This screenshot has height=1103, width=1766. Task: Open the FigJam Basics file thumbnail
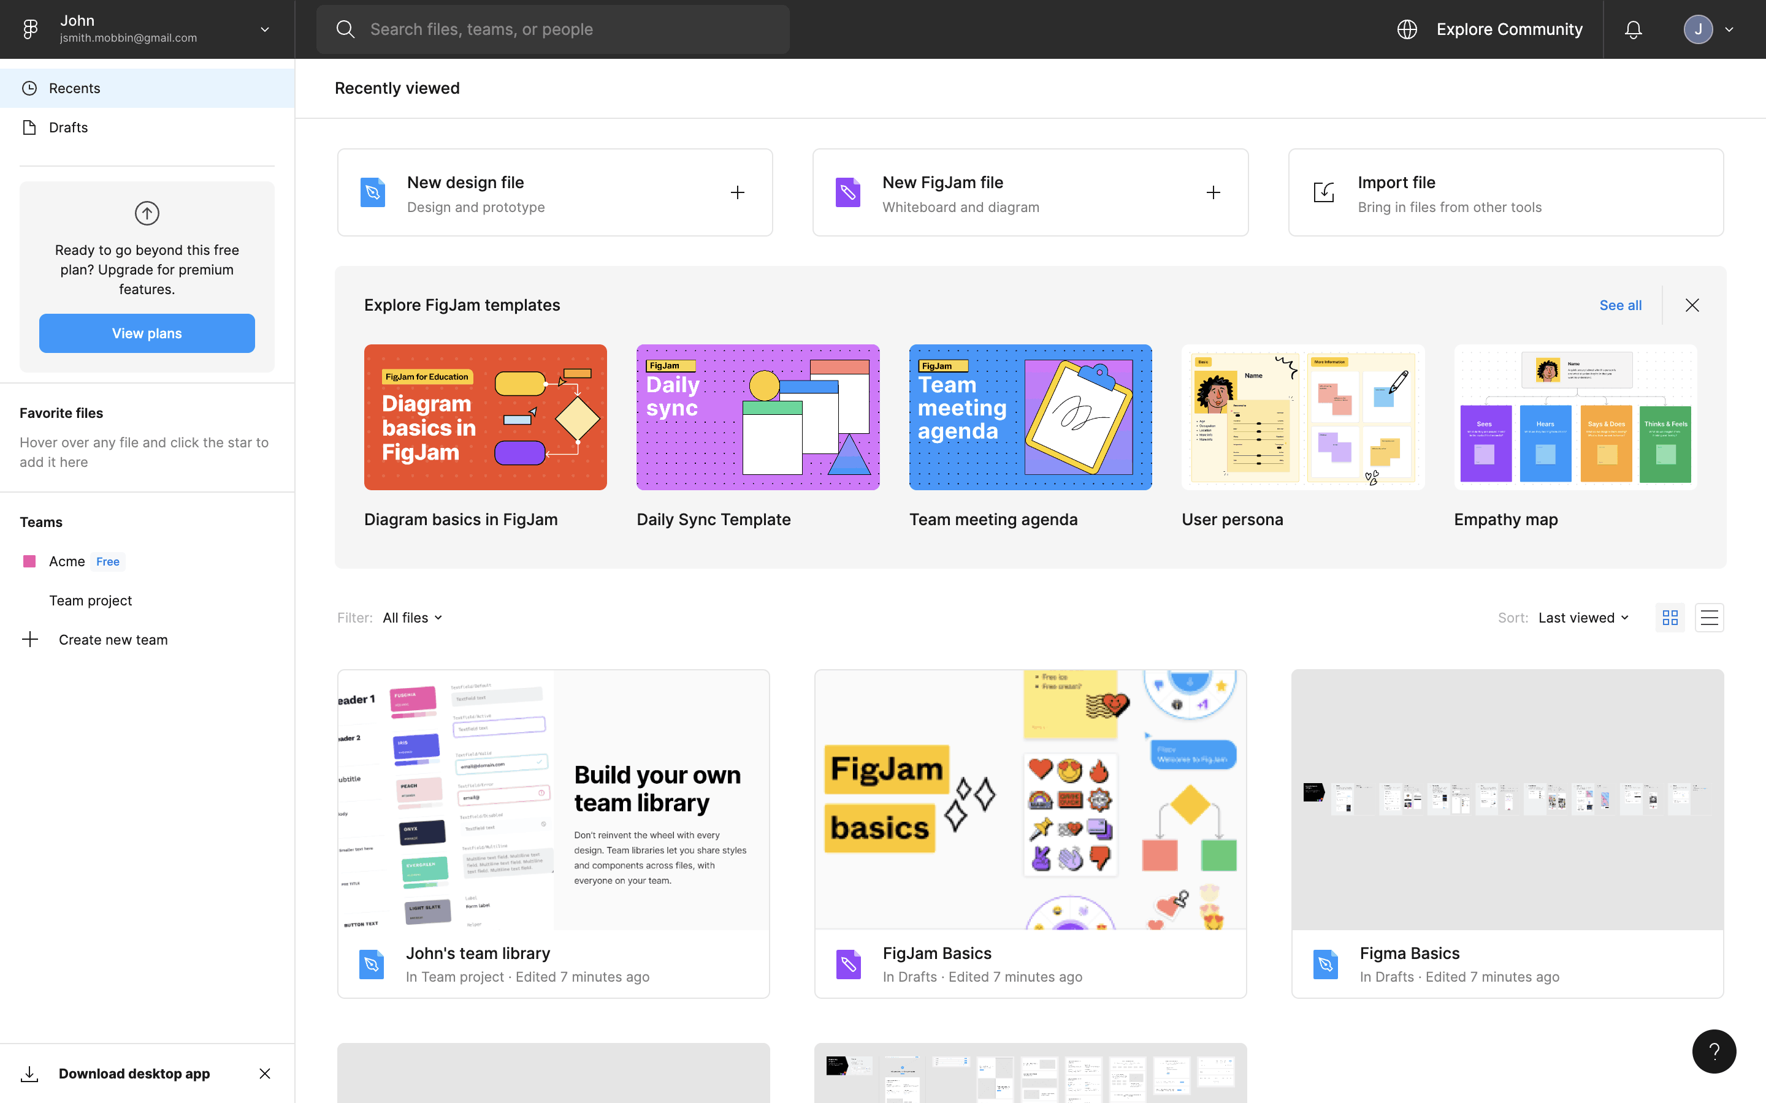click(1030, 800)
